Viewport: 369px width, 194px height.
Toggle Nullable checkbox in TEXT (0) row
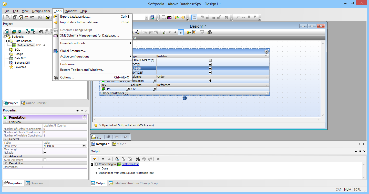pos(210,64)
